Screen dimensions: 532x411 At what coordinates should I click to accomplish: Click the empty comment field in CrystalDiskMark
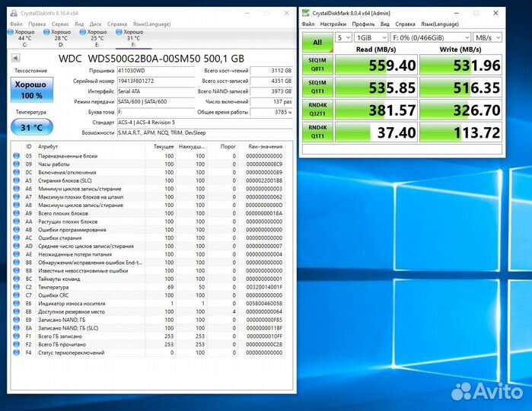tap(402, 149)
